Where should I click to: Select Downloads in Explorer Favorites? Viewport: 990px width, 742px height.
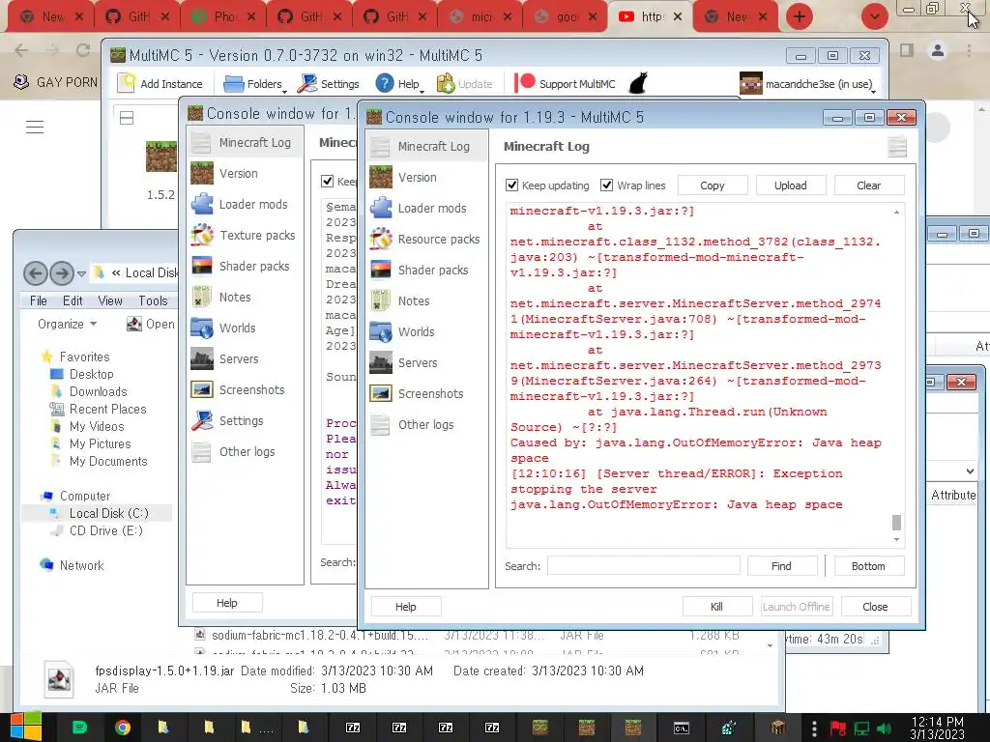point(98,392)
